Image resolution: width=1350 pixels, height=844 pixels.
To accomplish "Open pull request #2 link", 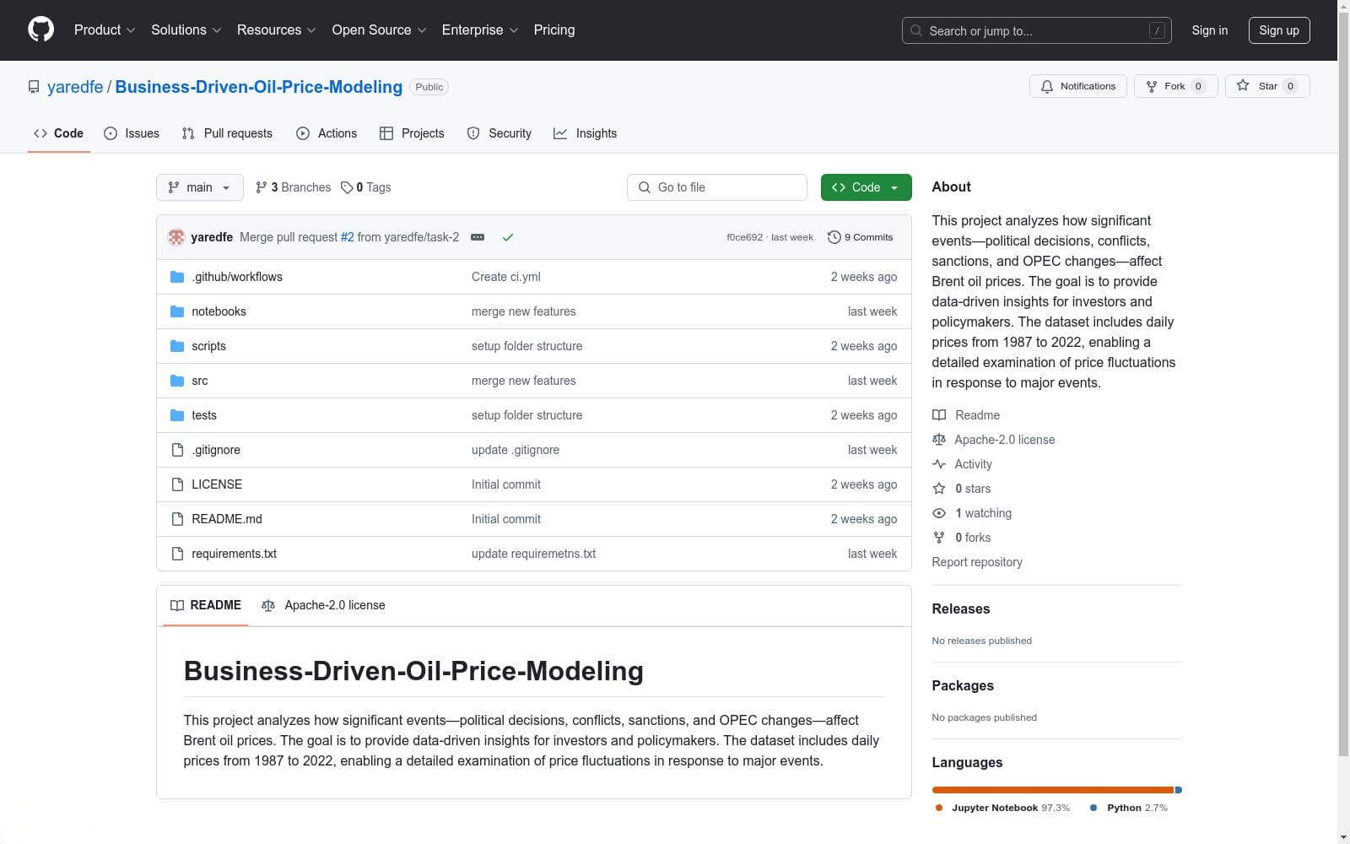I will tap(348, 237).
